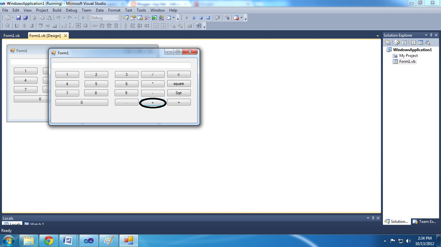Click the View Class Diagram icon

coord(428,42)
